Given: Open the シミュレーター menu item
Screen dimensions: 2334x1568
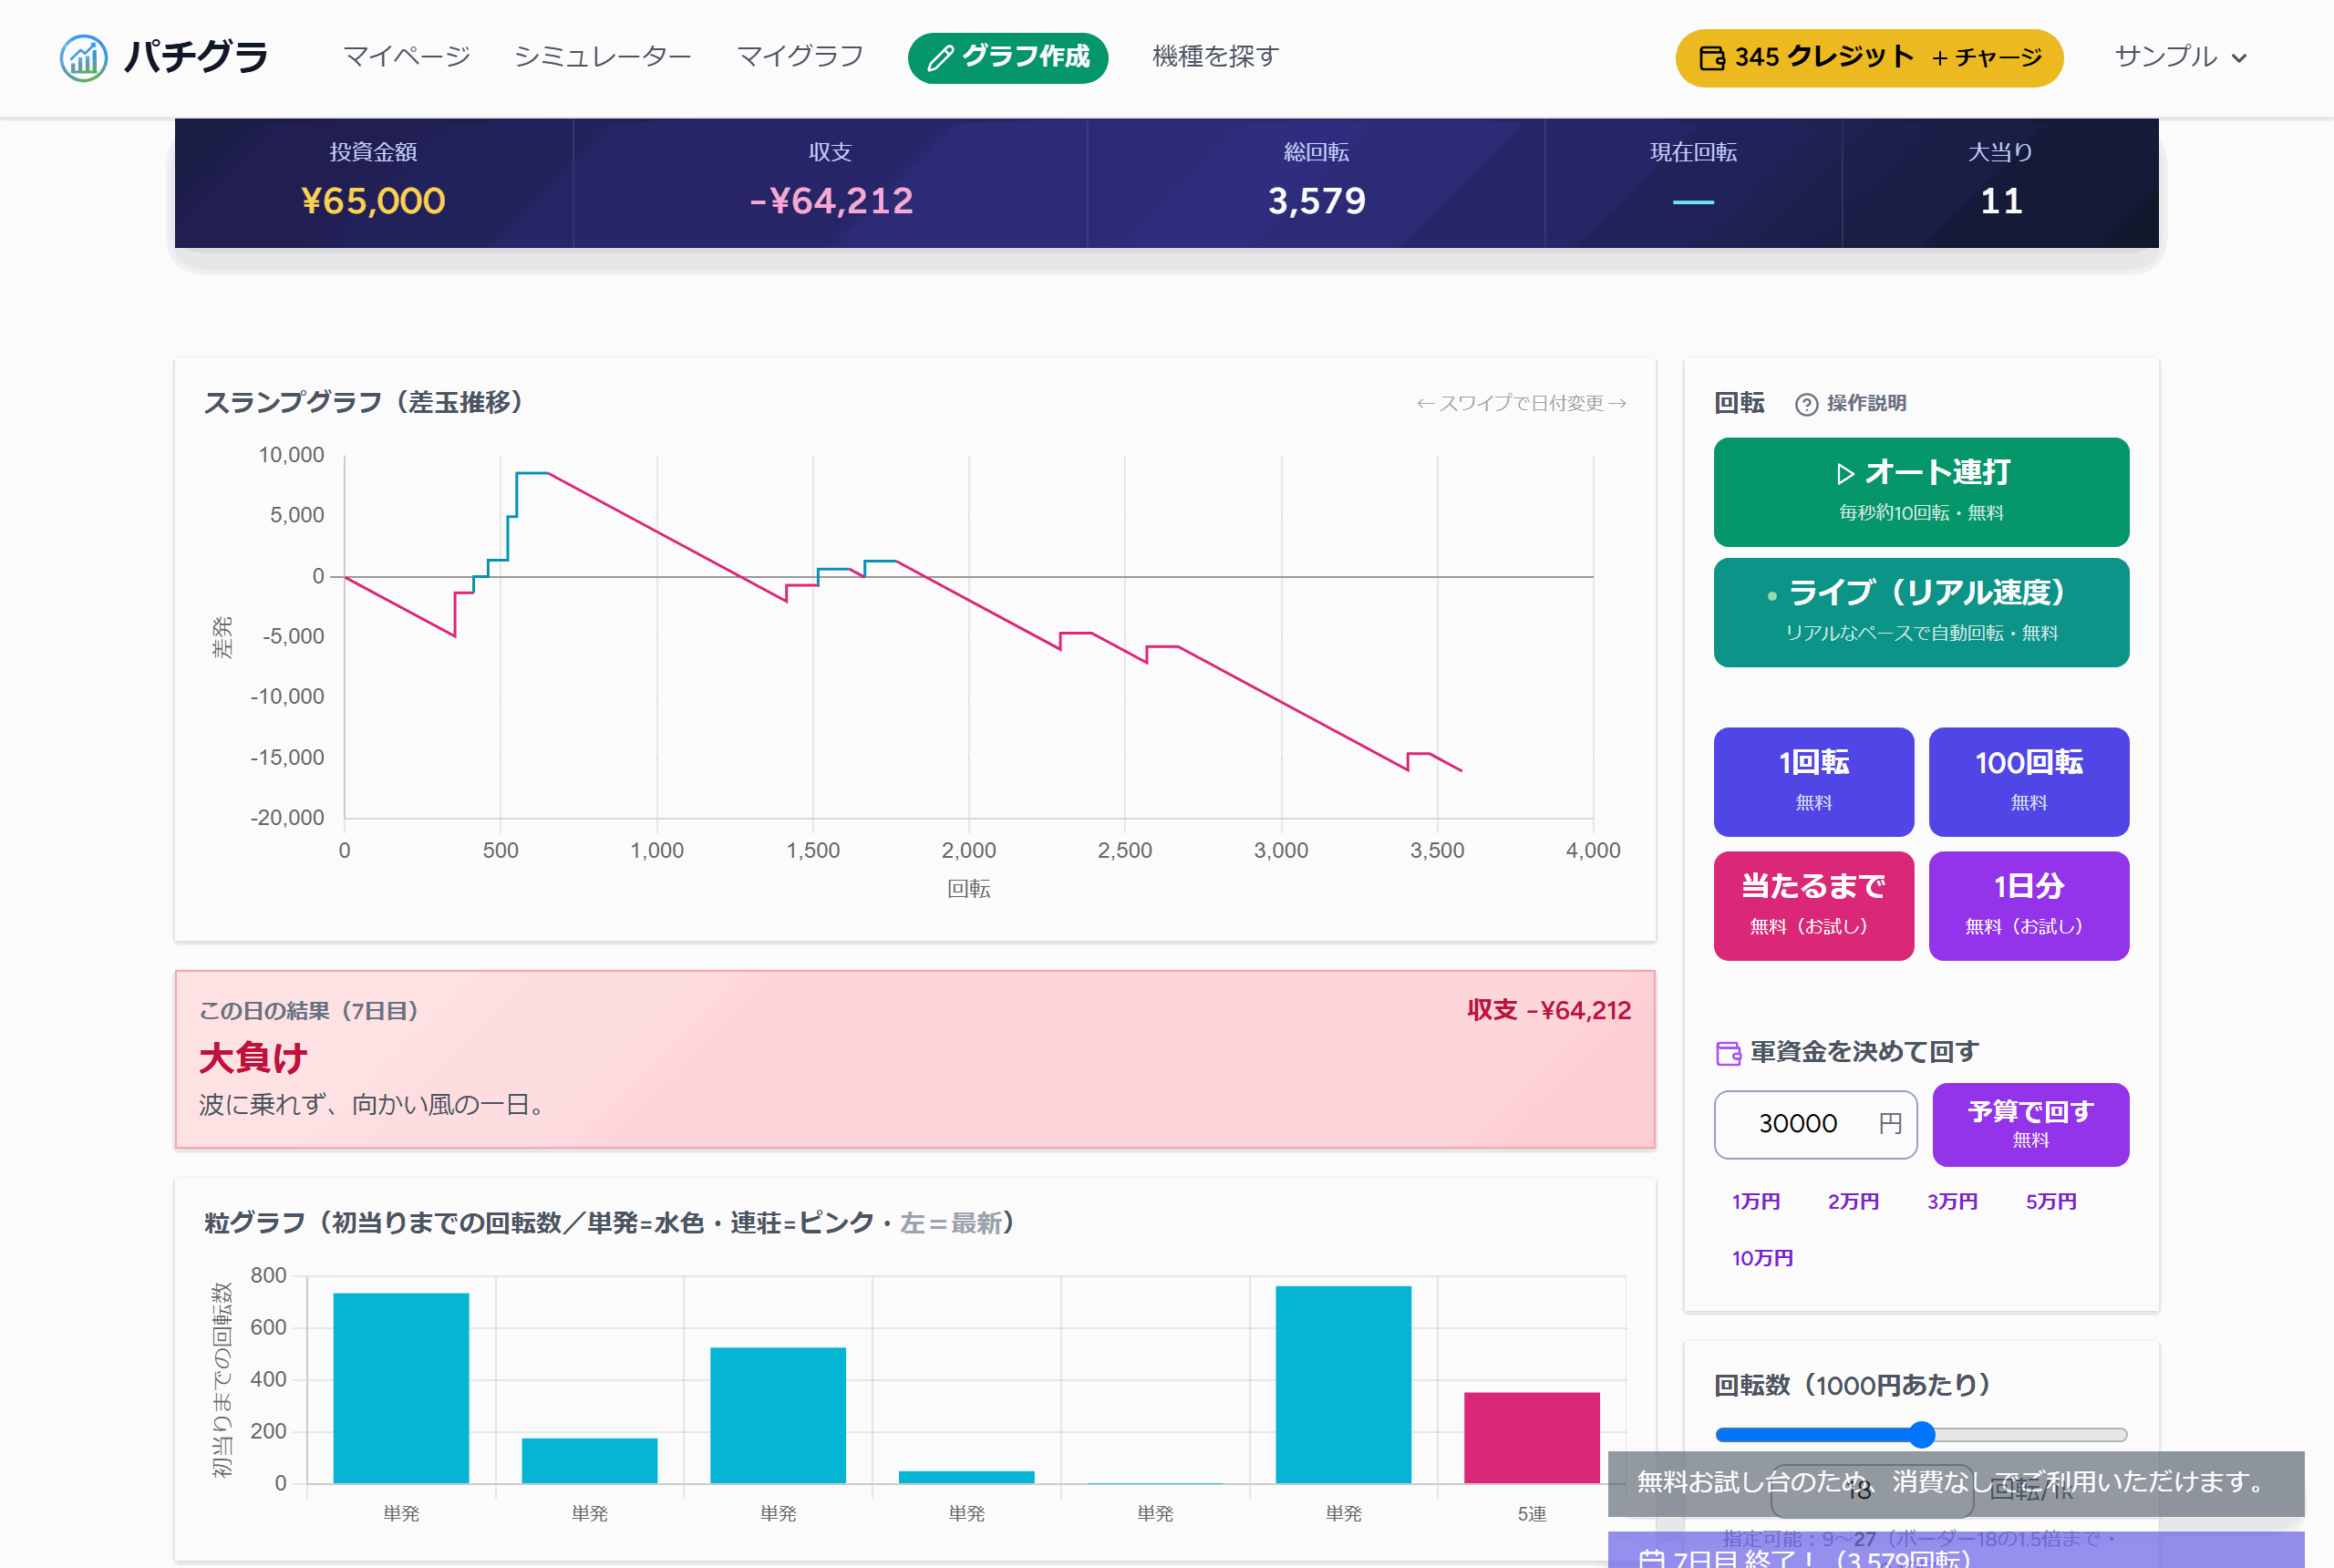Looking at the screenshot, I should 603,57.
